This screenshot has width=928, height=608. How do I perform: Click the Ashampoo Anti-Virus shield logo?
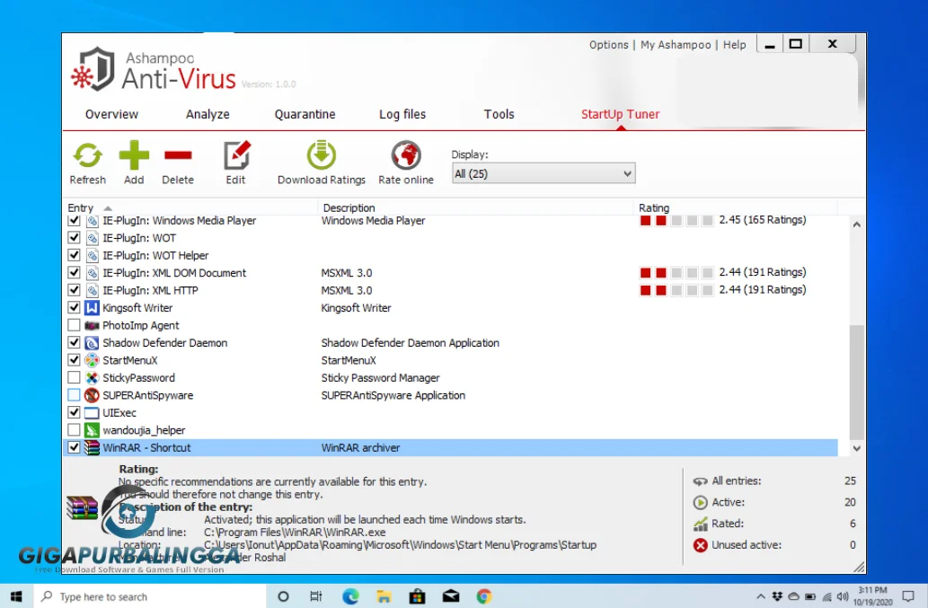click(99, 69)
